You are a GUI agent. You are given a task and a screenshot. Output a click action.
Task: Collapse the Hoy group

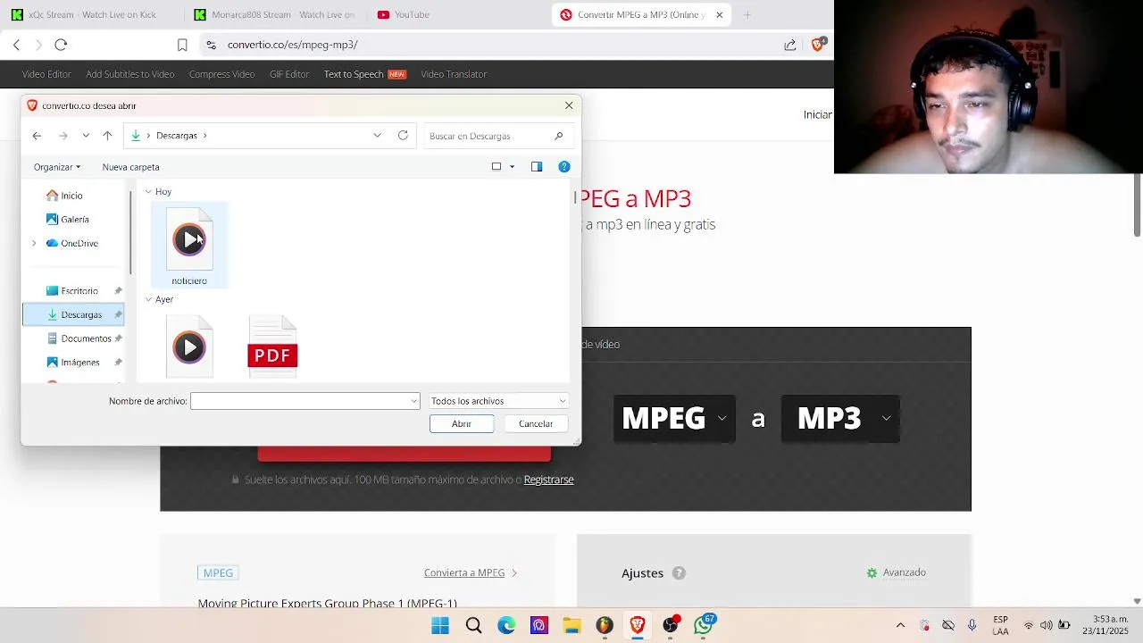[148, 192]
